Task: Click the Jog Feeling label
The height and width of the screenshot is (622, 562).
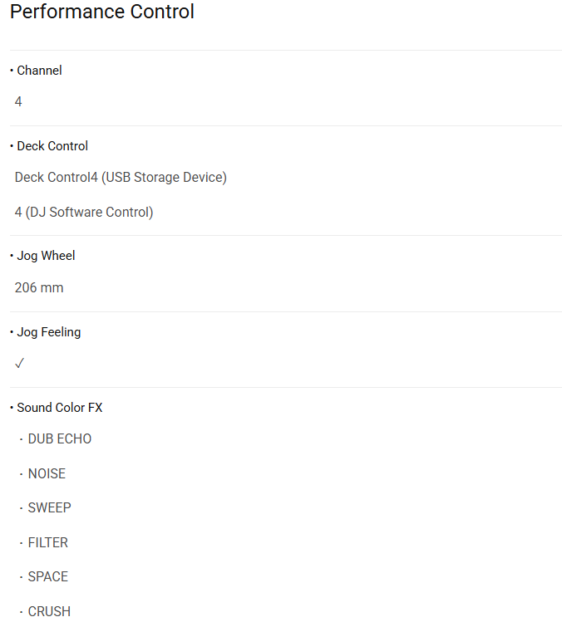Action: click(x=49, y=332)
